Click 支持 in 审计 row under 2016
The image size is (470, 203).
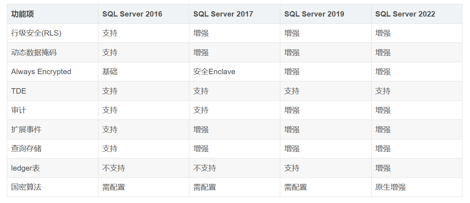(110, 110)
